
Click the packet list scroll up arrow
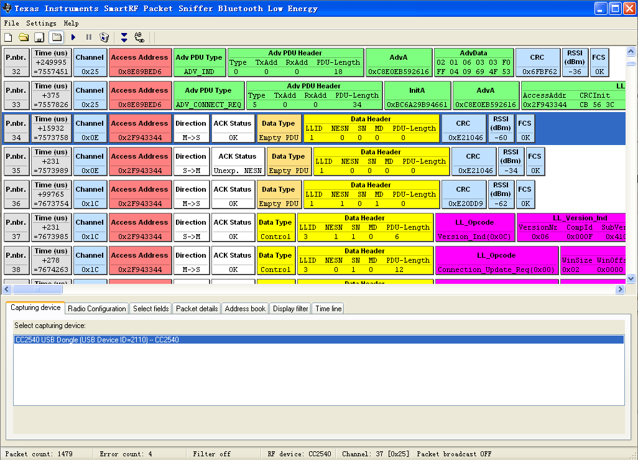coord(631,51)
